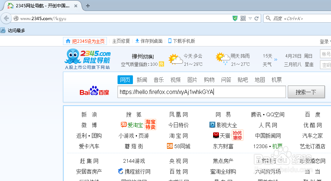Screen dimensions: 331x181
Task: Select the 机票 search tab
Action: 276,80
